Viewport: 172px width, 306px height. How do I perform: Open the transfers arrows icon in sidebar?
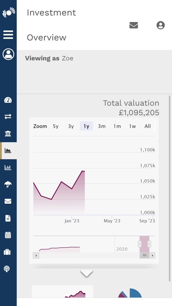[x=8, y=117]
